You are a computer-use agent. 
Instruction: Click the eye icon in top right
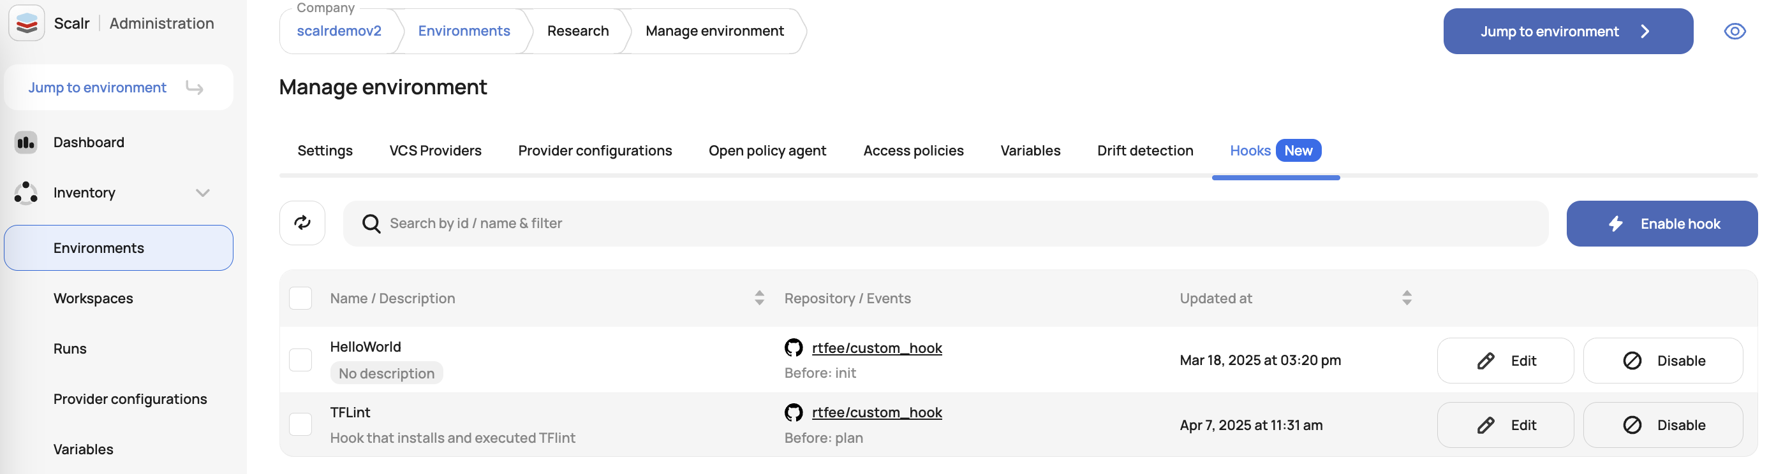point(1734,32)
